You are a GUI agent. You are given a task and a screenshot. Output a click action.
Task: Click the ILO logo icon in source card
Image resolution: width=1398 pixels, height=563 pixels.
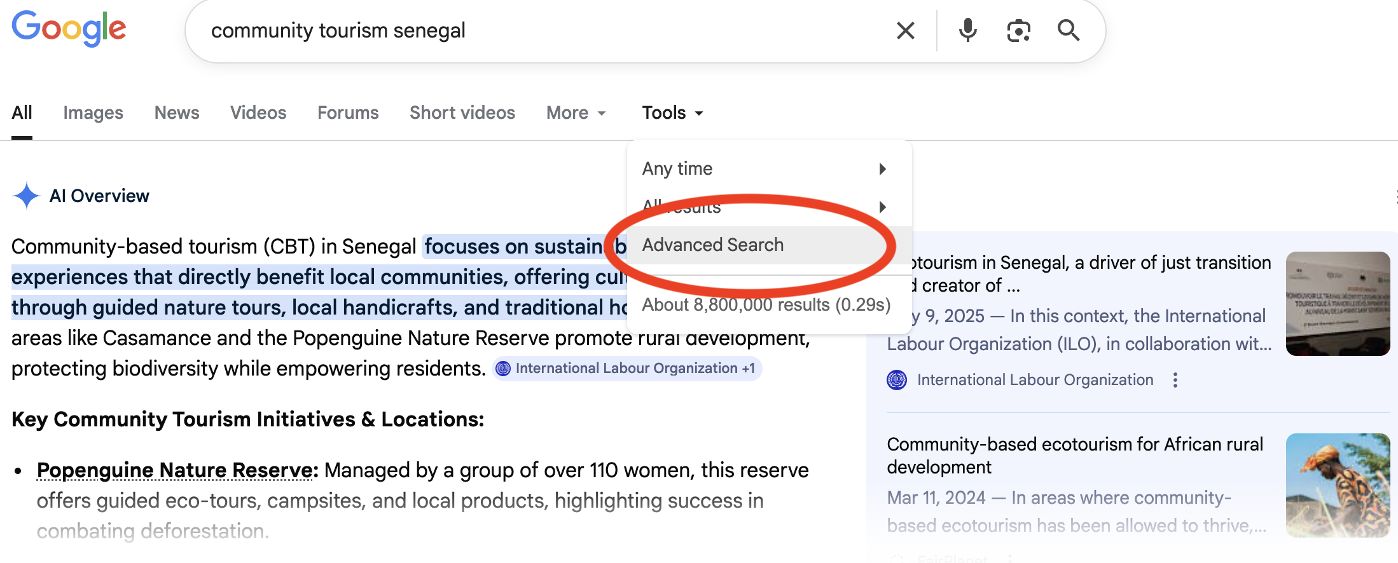tap(897, 380)
